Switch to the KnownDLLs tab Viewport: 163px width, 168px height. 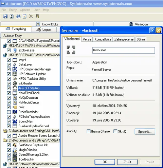pyautogui.click(x=47, y=24)
